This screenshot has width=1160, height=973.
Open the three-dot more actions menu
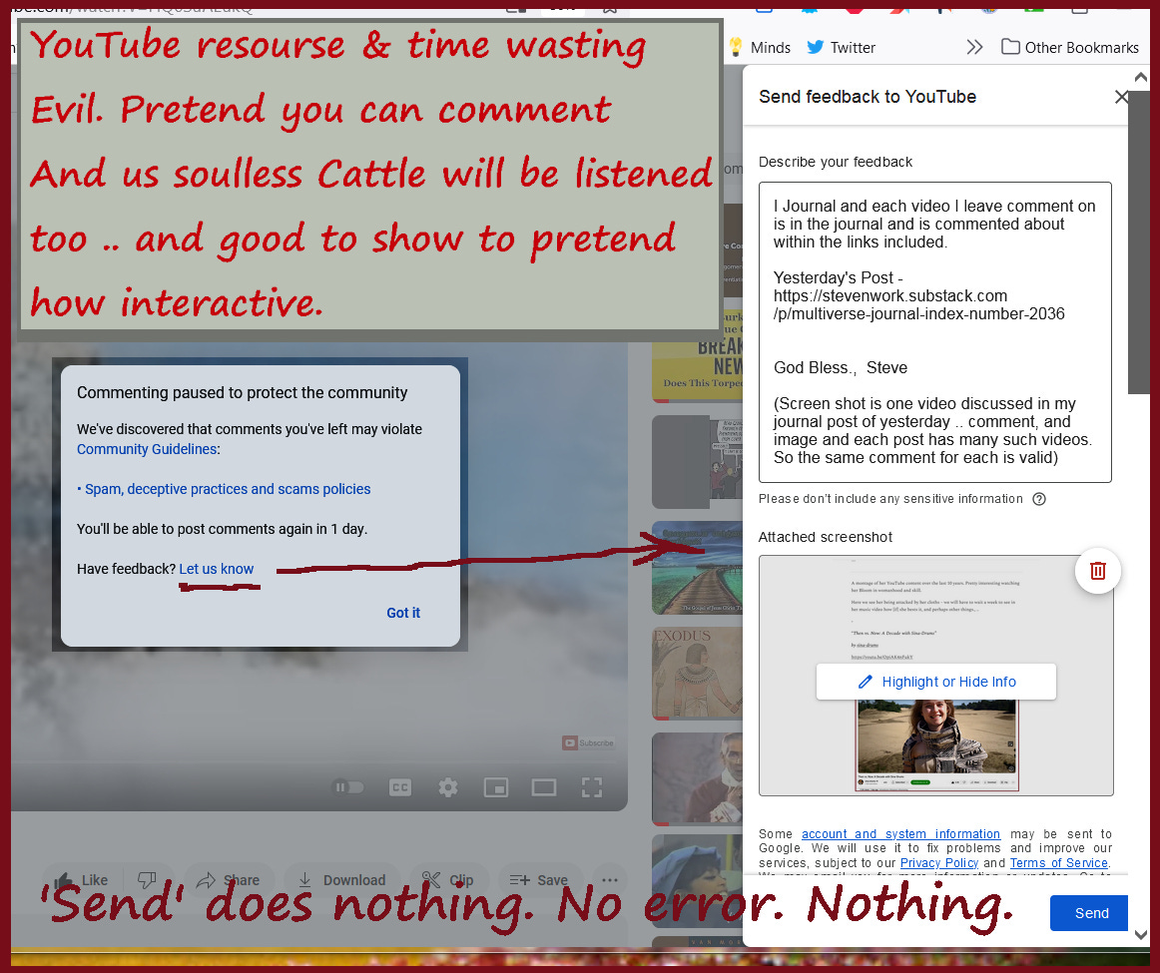(610, 880)
